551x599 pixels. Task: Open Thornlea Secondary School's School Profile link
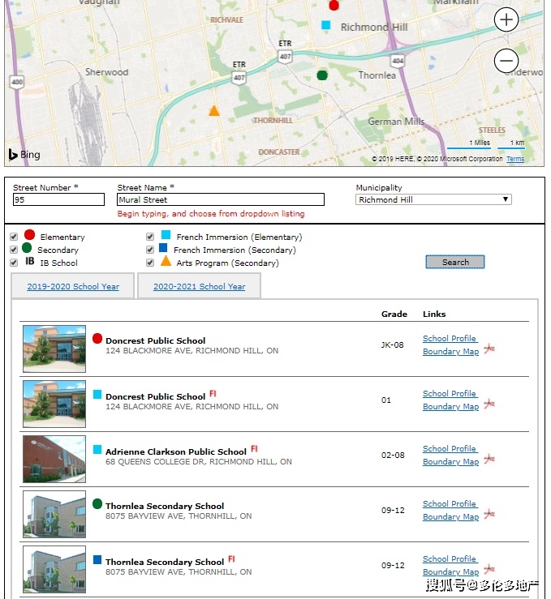[x=450, y=504]
